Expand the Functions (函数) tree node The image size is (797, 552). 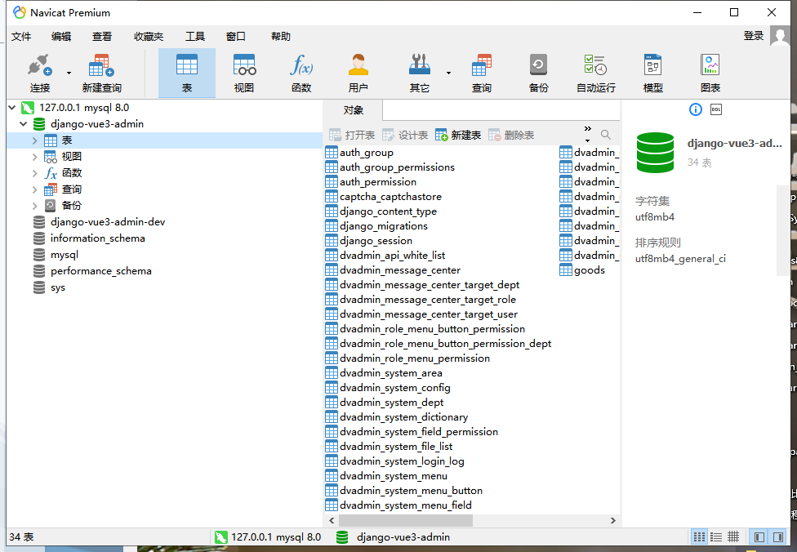tap(34, 173)
